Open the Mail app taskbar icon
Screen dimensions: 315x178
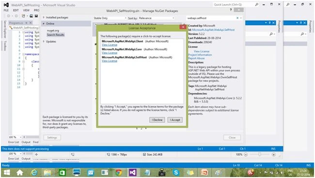tap(91, 172)
